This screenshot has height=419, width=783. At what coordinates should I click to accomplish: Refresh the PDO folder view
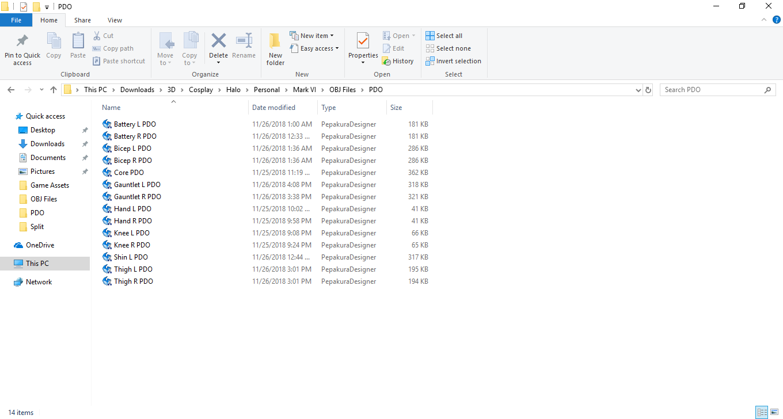click(648, 90)
